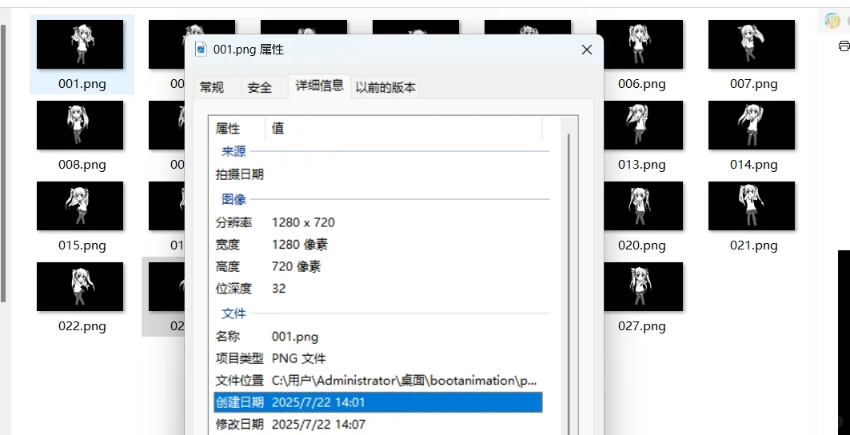Switch to the 常规 tab

(211, 87)
